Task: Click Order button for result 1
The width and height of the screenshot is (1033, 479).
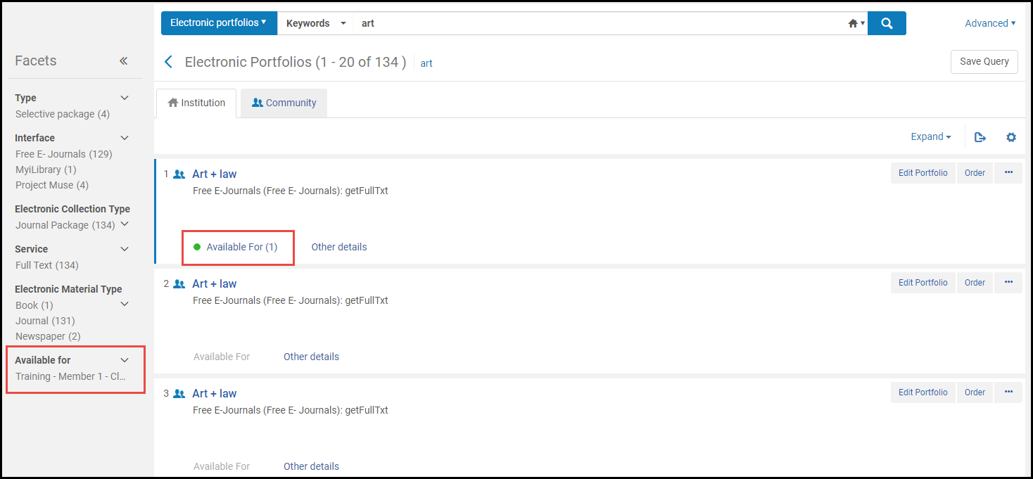Action: point(975,173)
